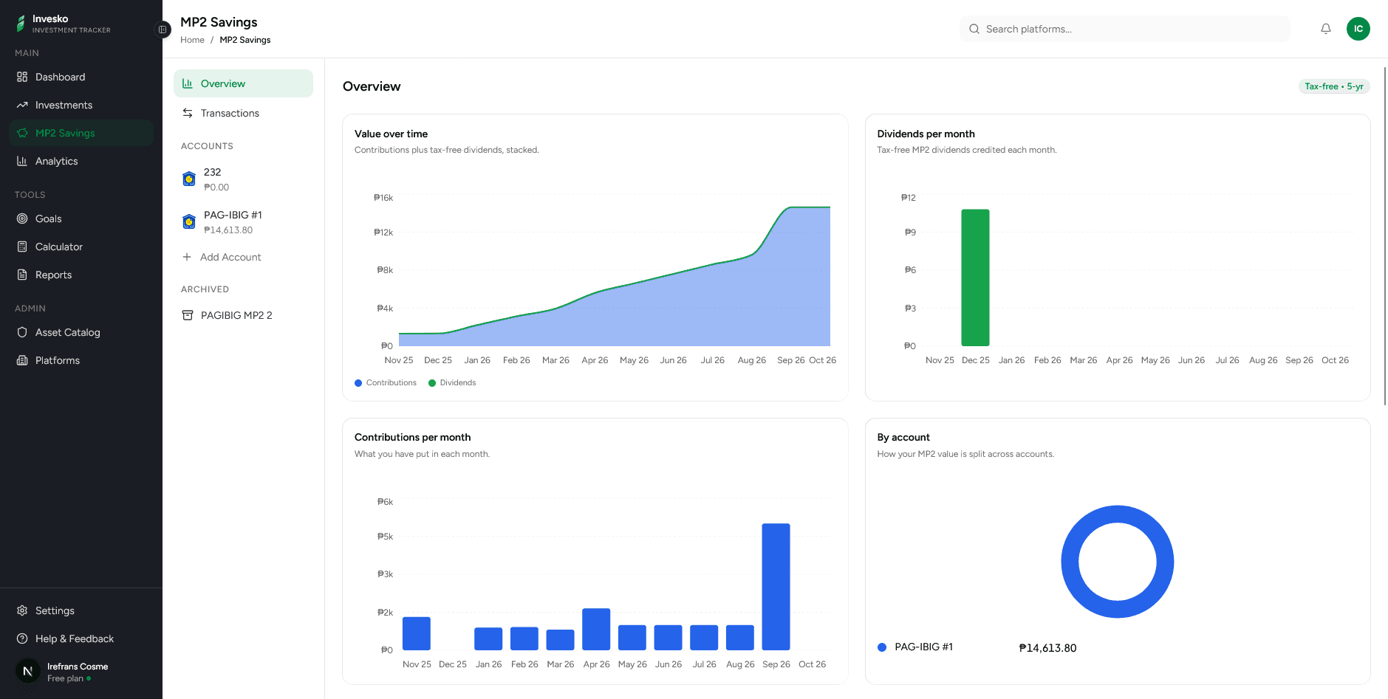
Task: Open the archived PAGIBIG MP2 2 account
Action: (x=243, y=315)
